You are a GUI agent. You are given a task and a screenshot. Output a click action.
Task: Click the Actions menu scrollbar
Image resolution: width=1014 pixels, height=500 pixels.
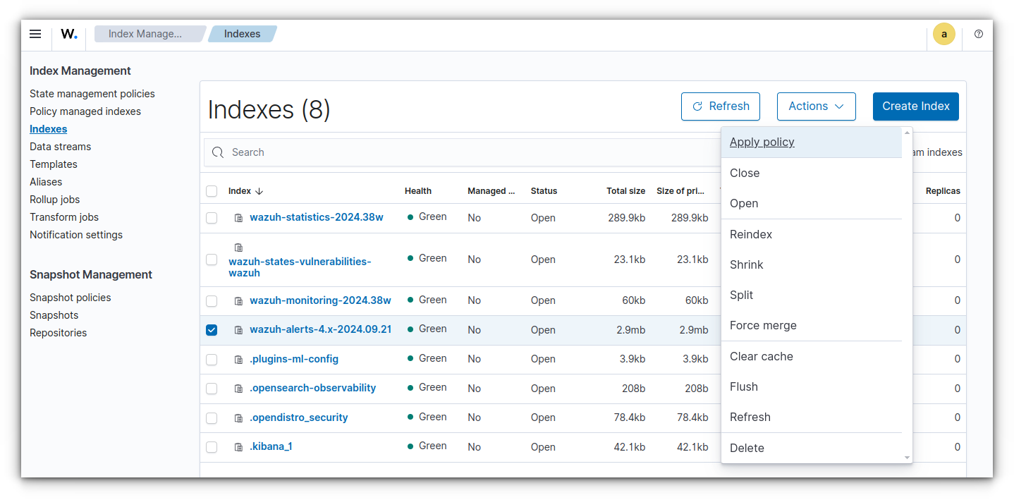click(908, 295)
